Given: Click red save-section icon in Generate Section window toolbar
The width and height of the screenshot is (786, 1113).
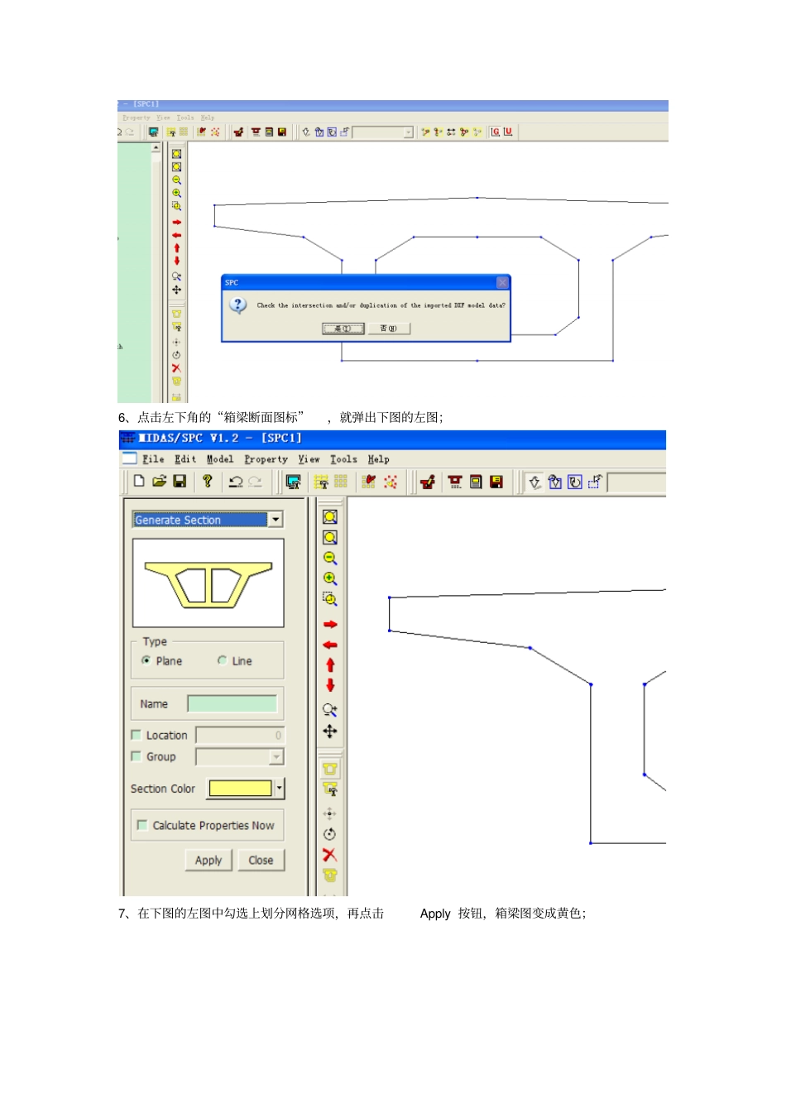Looking at the screenshot, I should (496, 482).
